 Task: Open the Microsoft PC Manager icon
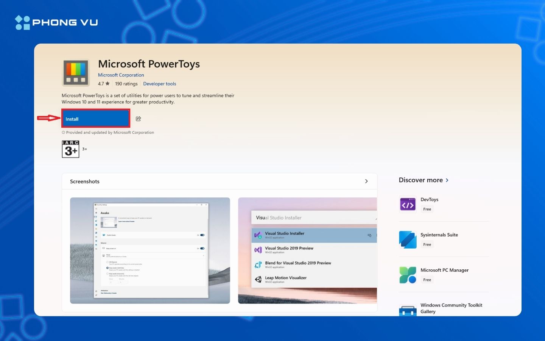(408, 275)
